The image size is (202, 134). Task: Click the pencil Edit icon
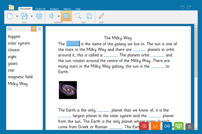[101, 16]
